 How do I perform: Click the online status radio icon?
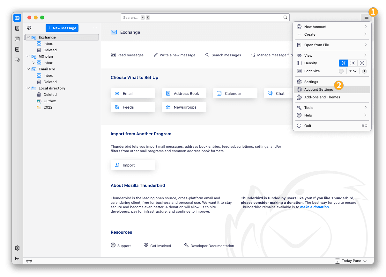pyautogui.click(x=29, y=261)
